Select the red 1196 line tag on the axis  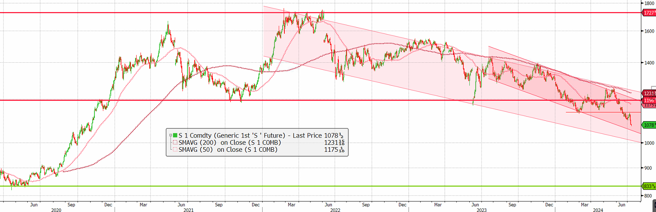click(649, 100)
